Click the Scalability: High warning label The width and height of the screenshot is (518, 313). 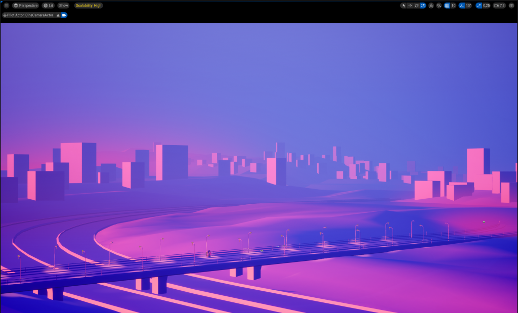[89, 6]
